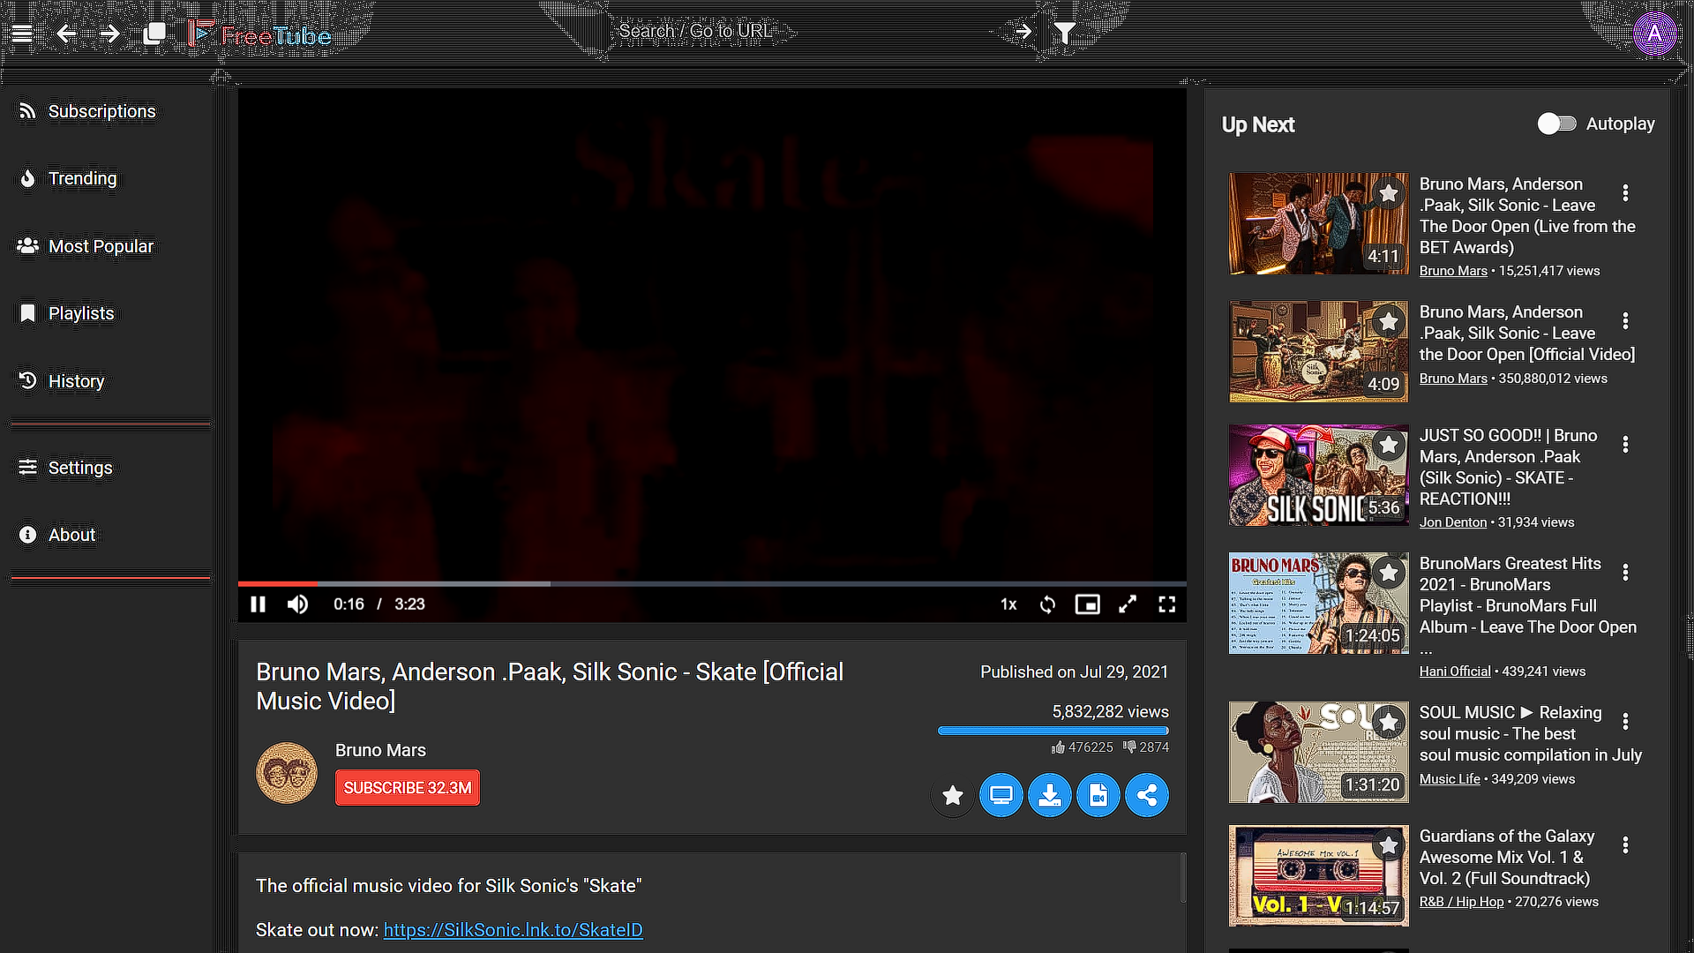Image resolution: width=1694 pixels, height=953 pixels.
Task: Share the current video
Action: click(x=1147, y=795)
